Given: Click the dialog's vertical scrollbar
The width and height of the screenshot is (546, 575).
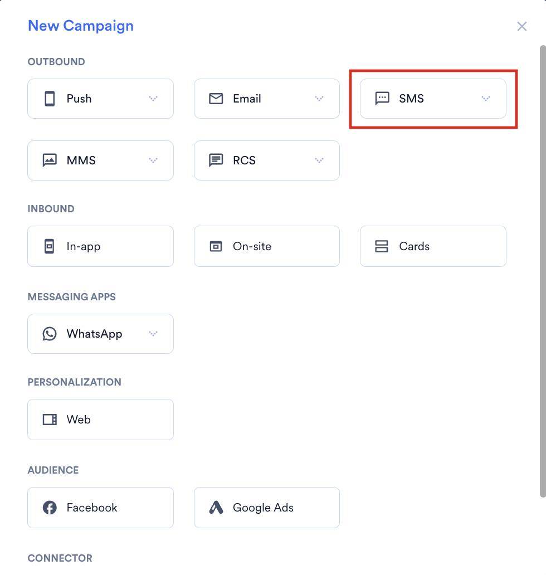Looking at the screenshot, I should click(x=543, y=271).
